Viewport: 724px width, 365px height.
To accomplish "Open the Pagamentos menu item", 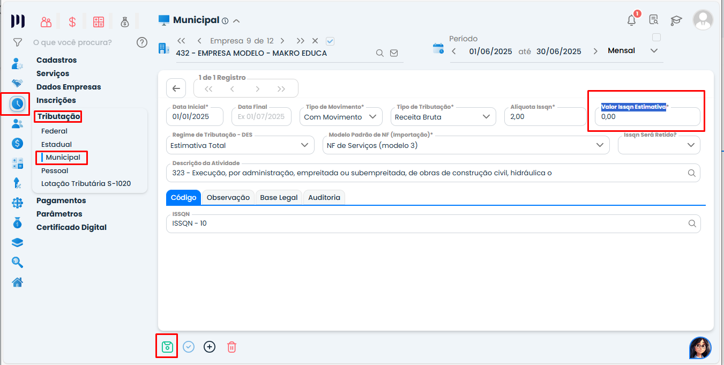I will click(x=61, y=200).
